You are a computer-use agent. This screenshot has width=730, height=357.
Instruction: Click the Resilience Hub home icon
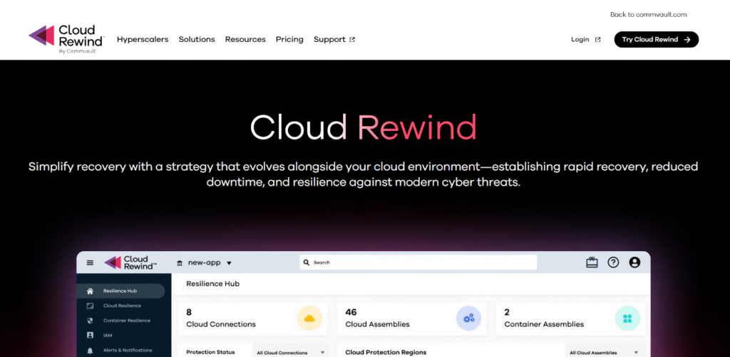click(x=90, y=291)
